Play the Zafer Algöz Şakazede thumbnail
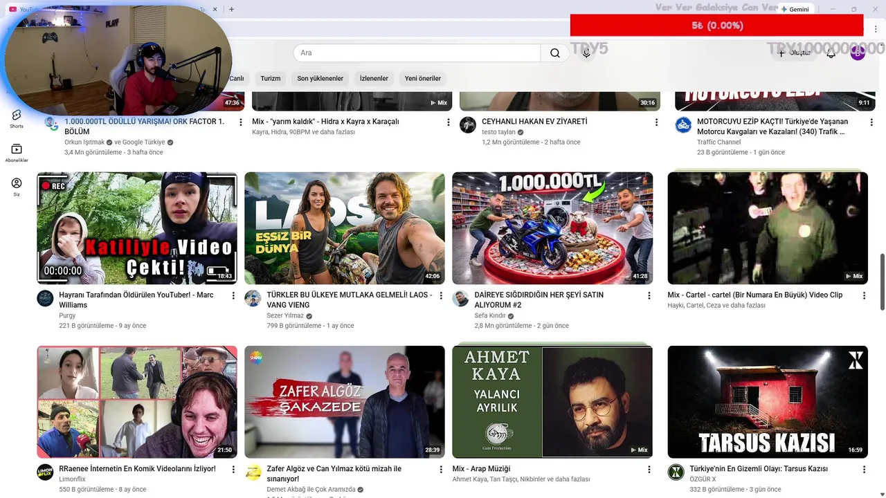This screenshot has width=886, height=498. click(x=345, y=402)
